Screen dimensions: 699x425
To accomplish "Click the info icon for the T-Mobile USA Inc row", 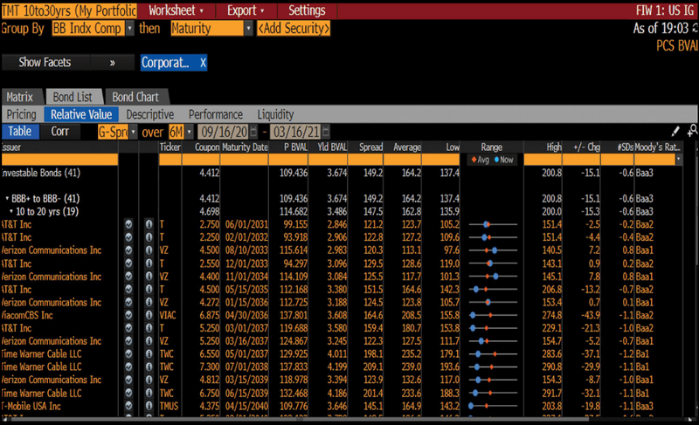I will [x=149, y=406].
